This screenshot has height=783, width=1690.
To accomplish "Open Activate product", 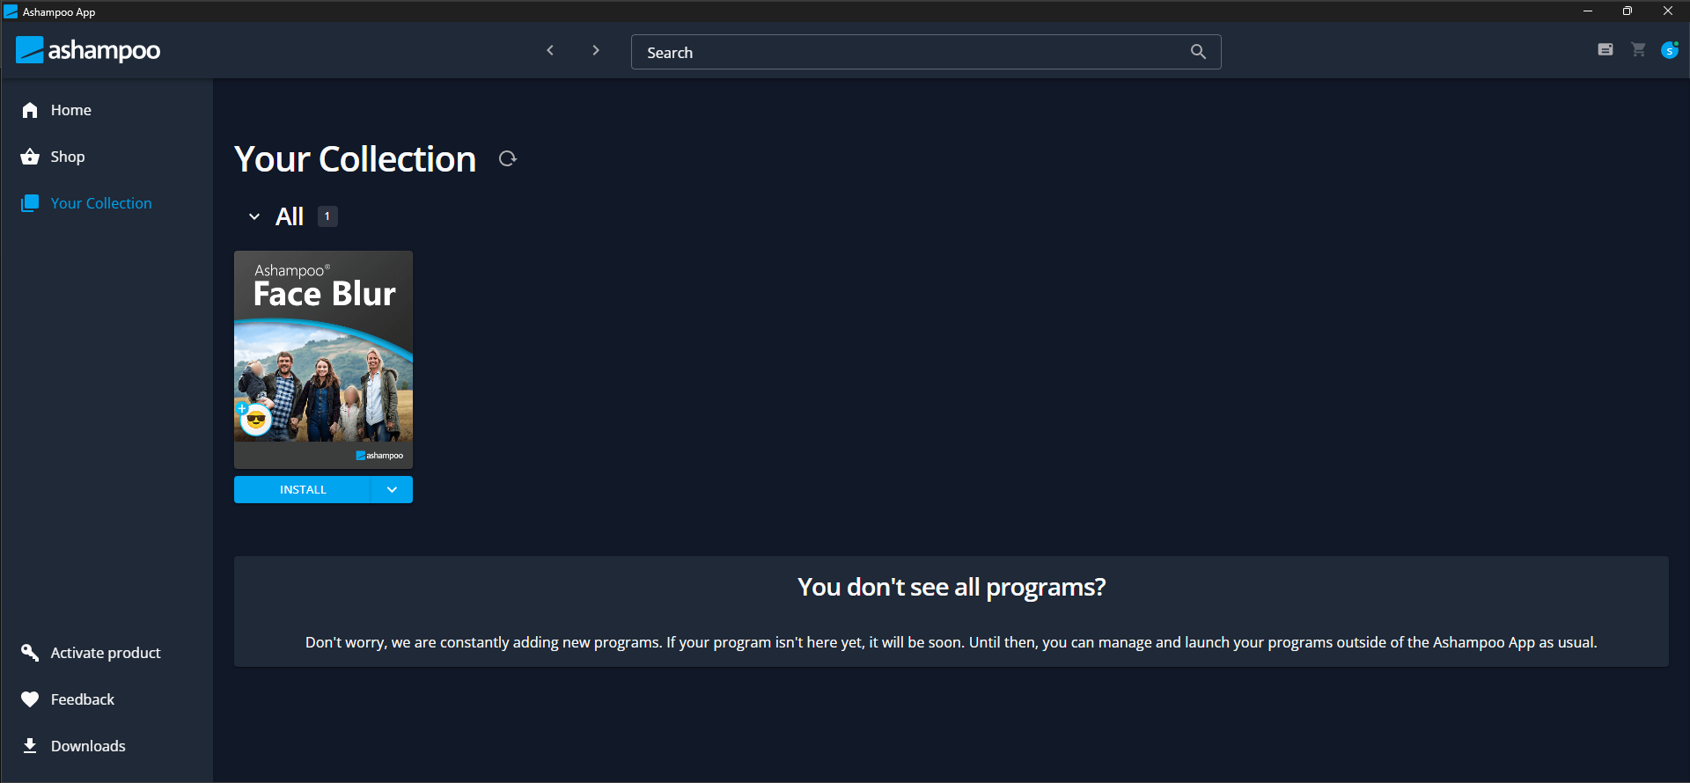I will click(105, 653).
